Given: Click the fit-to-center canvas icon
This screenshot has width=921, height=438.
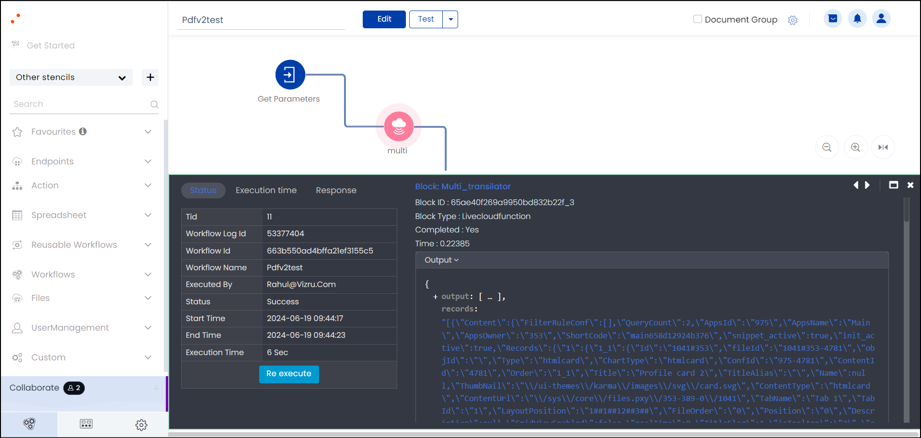Looking at the screenshot, I should pyautogui.click(x=883, y=148).
